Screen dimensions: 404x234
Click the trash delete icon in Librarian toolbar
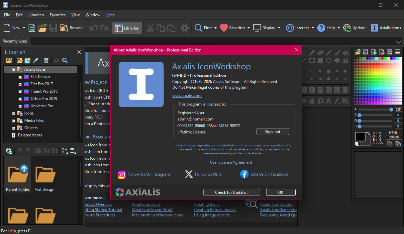[x=47, y=60]
